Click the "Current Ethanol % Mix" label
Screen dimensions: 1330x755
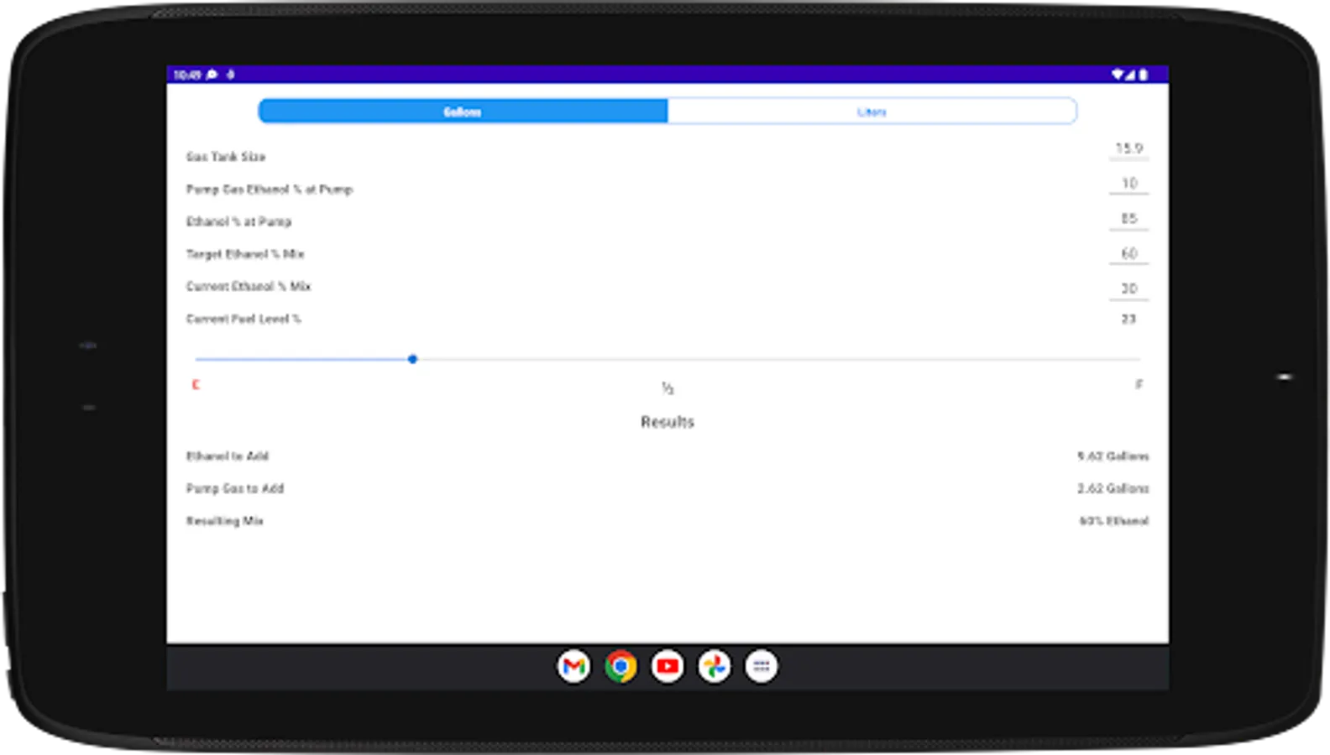pyautogui.click(x=249, y=287)
